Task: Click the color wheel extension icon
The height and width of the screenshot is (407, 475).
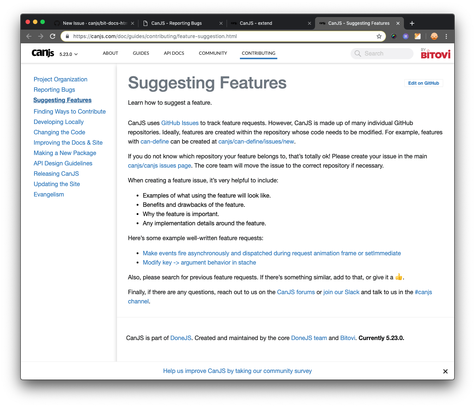Action: pyautogui.click(x=393, y=36)
